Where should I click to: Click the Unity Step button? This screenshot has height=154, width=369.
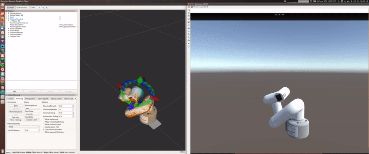[283, 15]
